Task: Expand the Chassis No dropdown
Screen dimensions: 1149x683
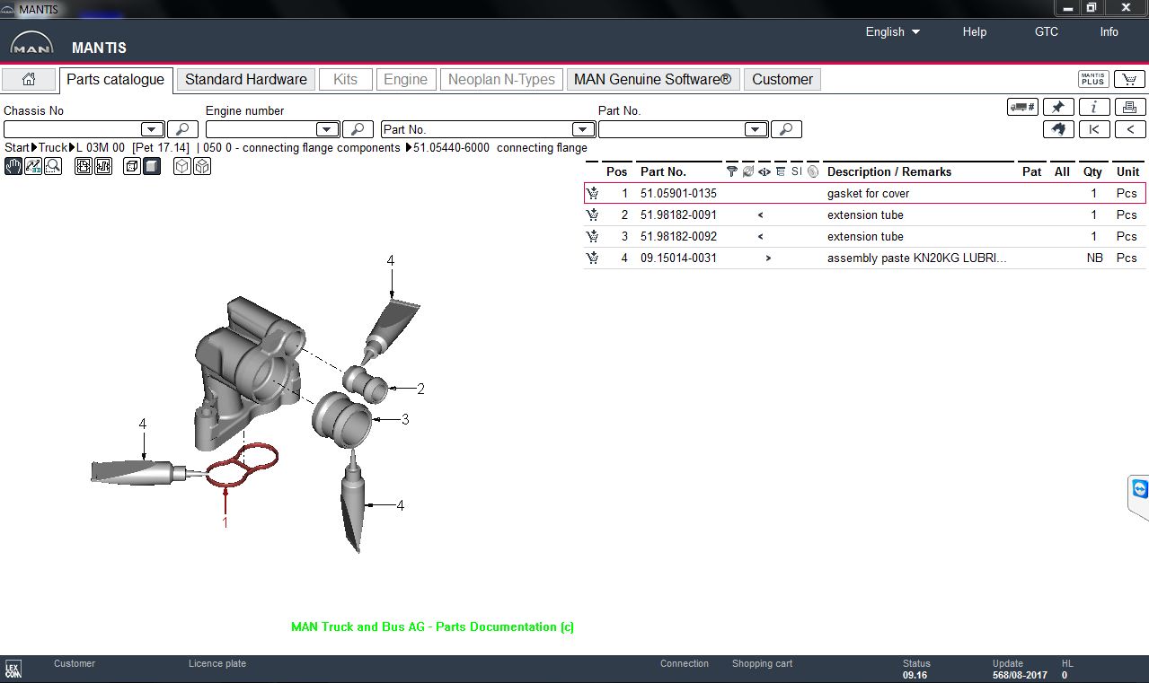Action: [153, 129]
